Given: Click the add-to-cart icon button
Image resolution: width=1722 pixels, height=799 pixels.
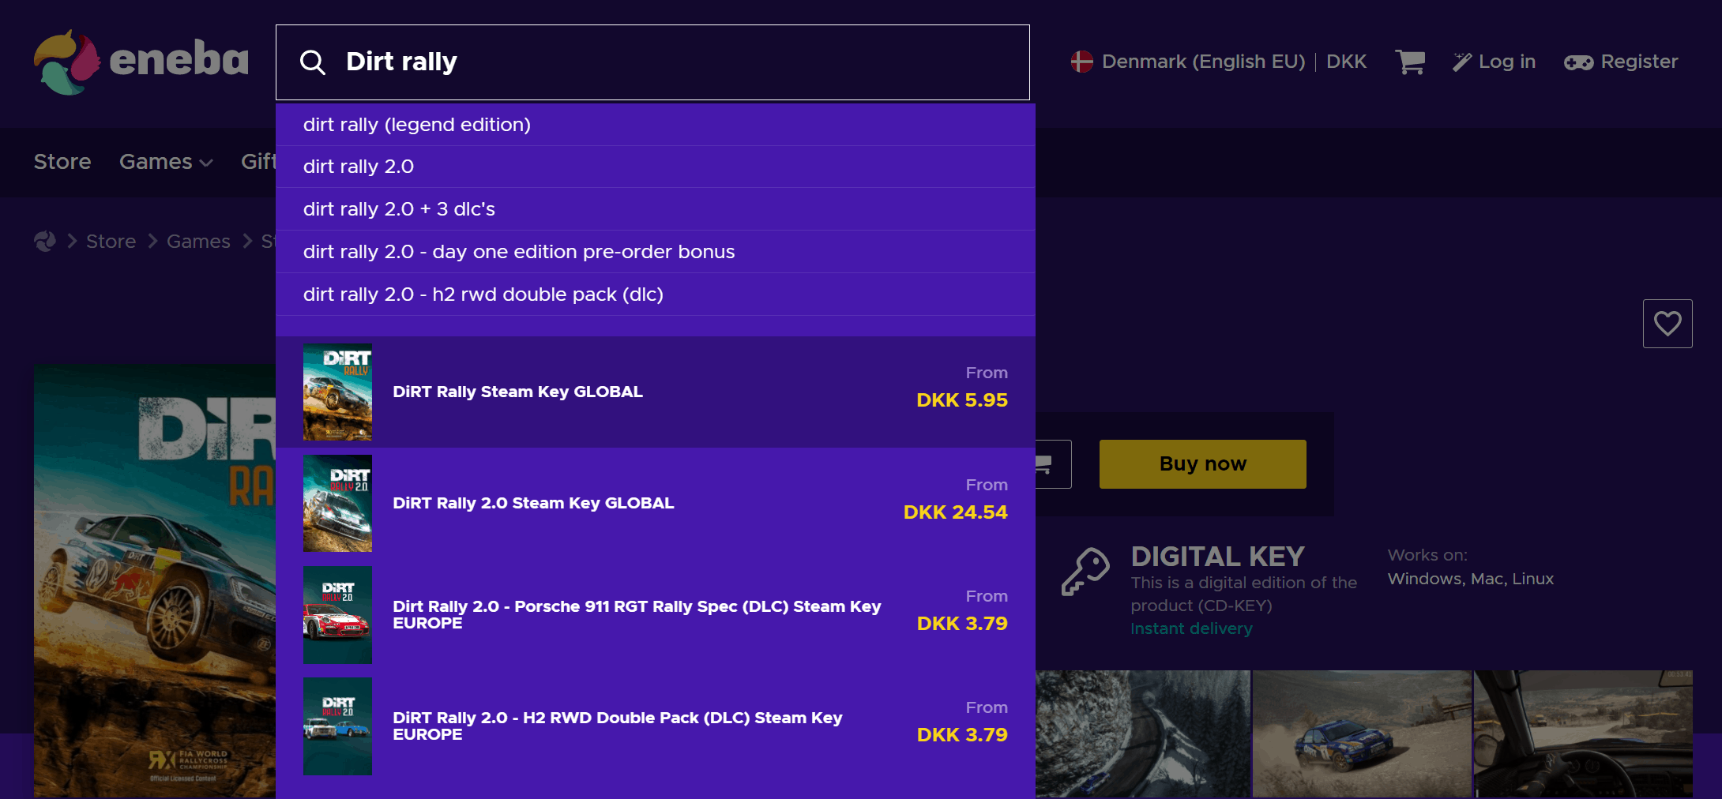Looking at the screenshot, I should (1052, 464).
